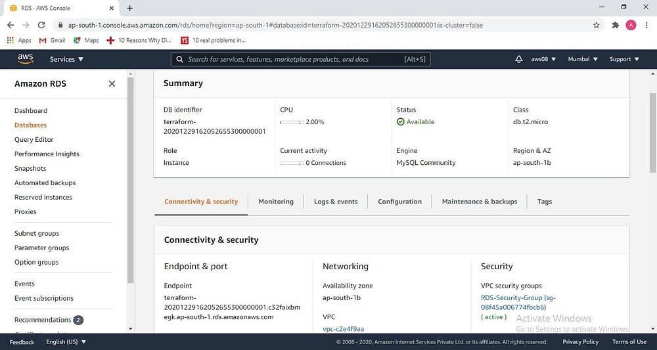Open the Support dropdown menu
This screenshot has width=657, height=350.
coord(624,60)
